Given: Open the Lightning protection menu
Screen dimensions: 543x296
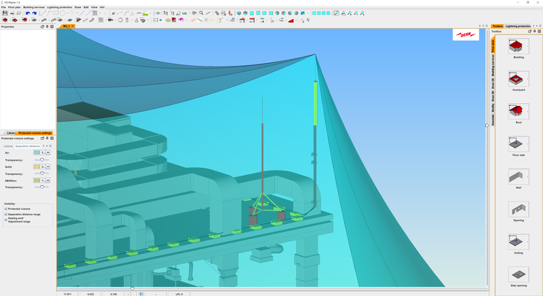Looking at the screenshot, I should [59, 7].
